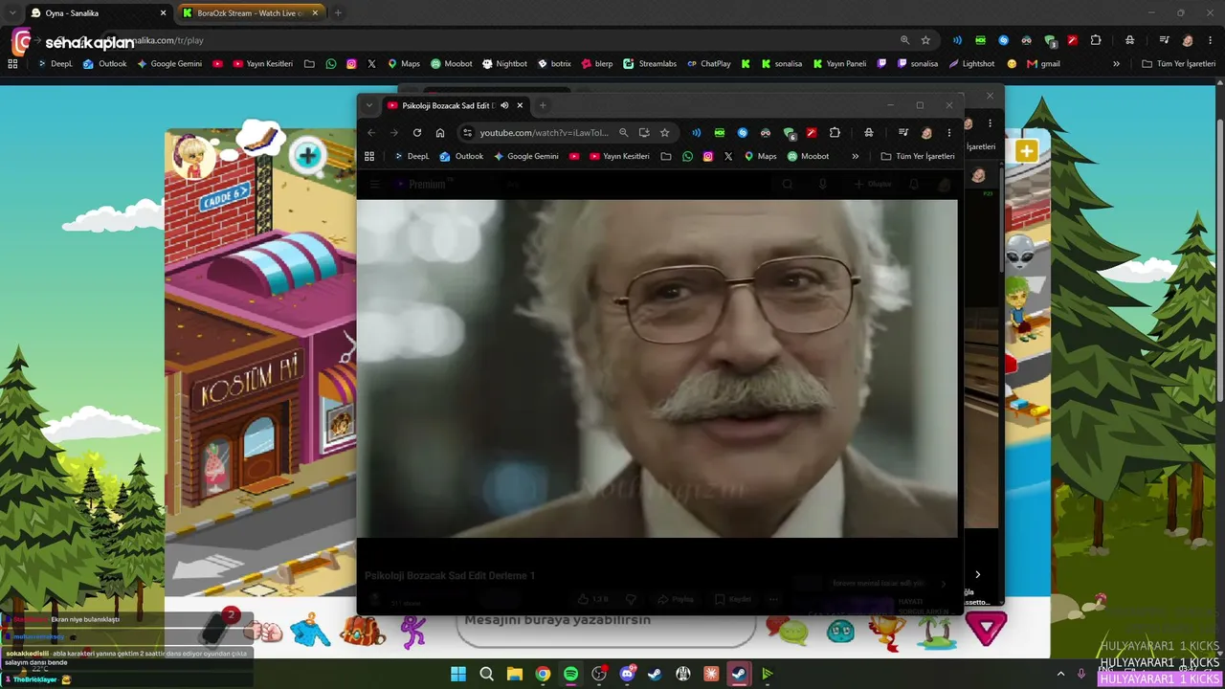Click the reload button in the YouTube window
The image size is (1225, 689).
tap(417, 133)
